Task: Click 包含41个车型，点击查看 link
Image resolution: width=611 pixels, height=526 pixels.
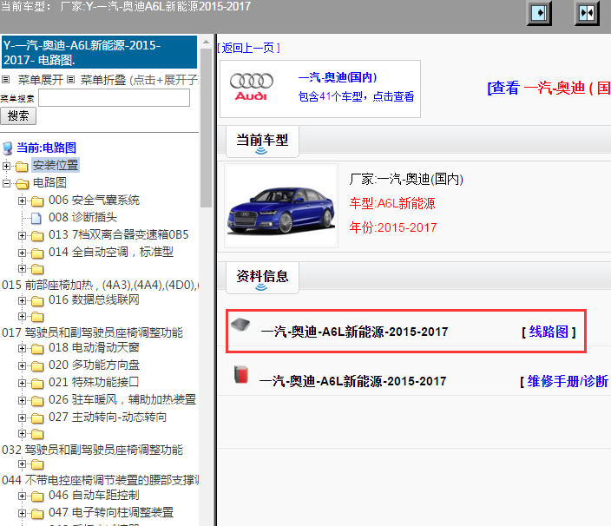Action: 356,96
